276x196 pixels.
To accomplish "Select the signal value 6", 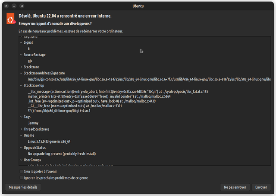I will click(x=29, y=48).
